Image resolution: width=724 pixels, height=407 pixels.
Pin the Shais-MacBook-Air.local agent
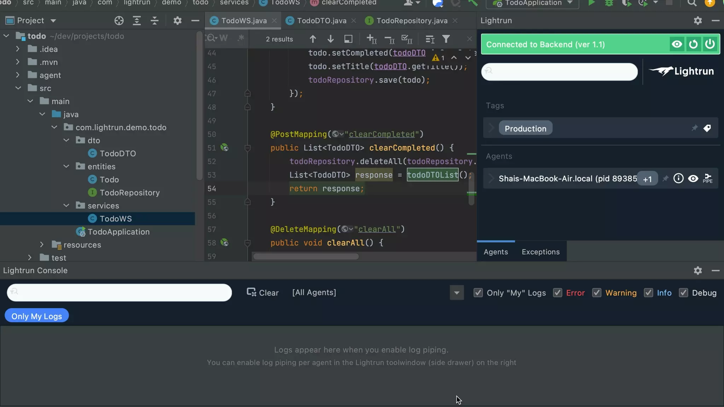[665, 178]
